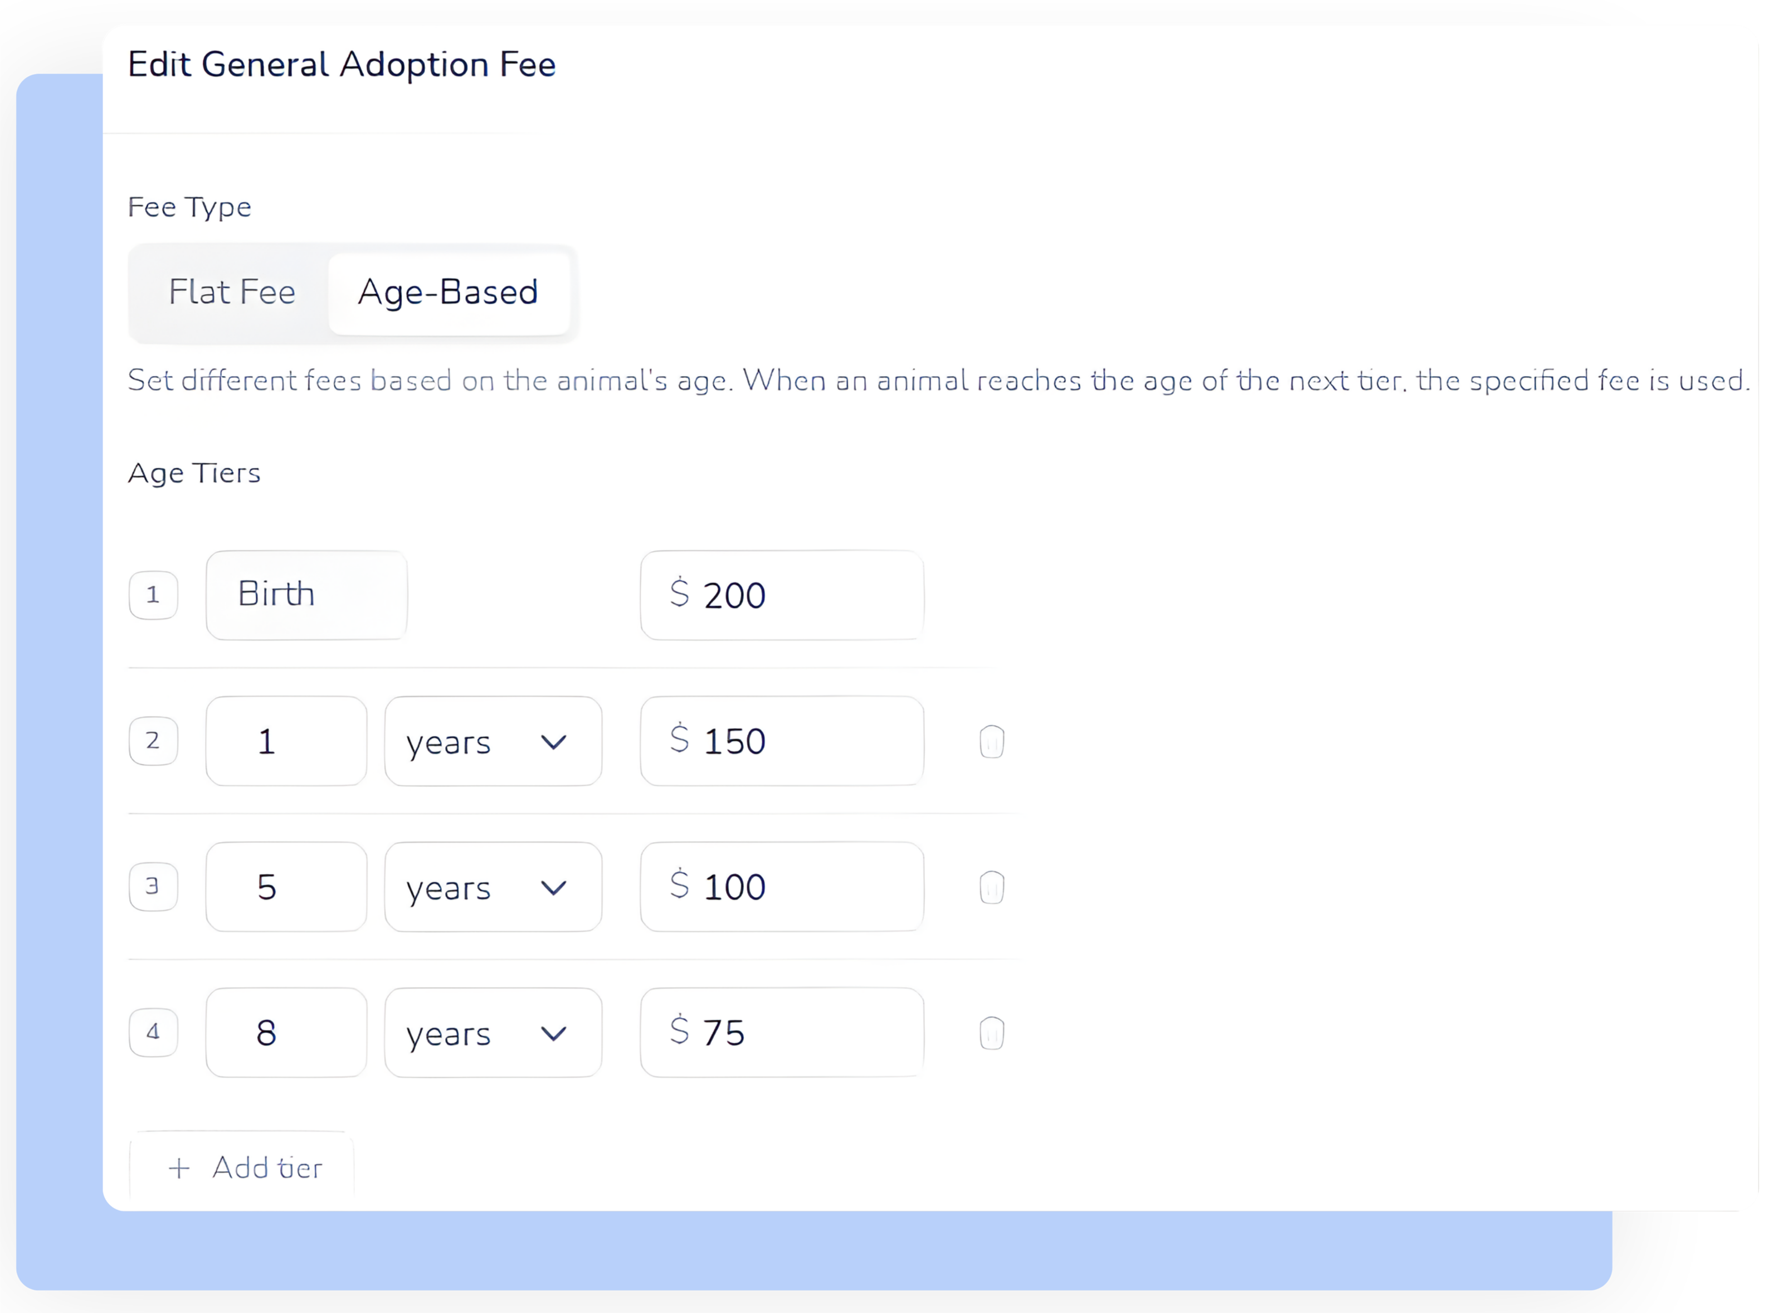The height and width of the screenshot is (1313, 1783).
Task: Delete the 5 years age tier
Action: point(992,887)
